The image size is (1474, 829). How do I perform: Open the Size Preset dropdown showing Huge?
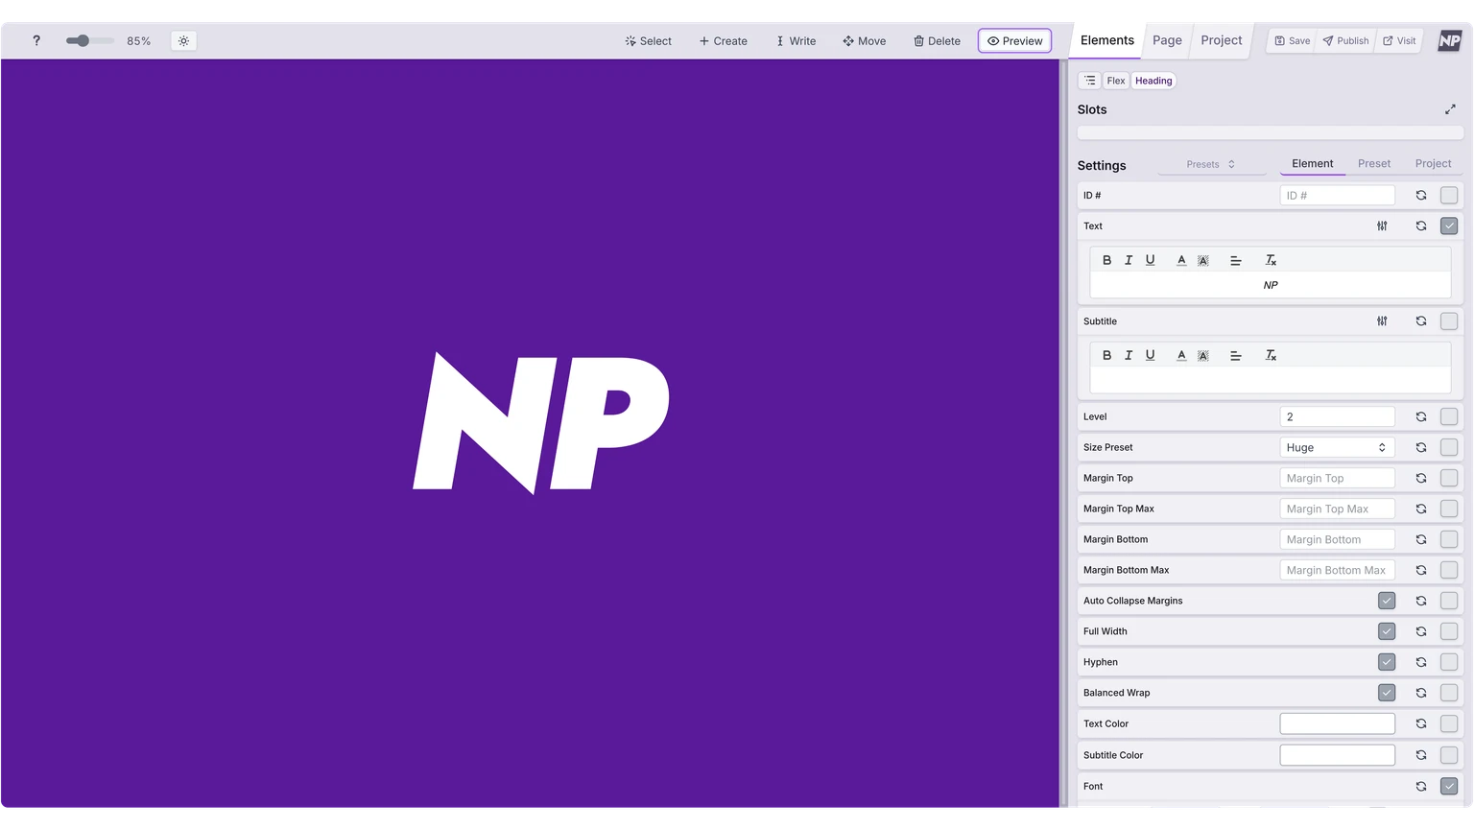tap(1336, 447)
